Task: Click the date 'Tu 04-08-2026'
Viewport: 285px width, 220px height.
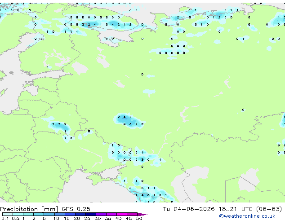Action: tap(189, 209)
